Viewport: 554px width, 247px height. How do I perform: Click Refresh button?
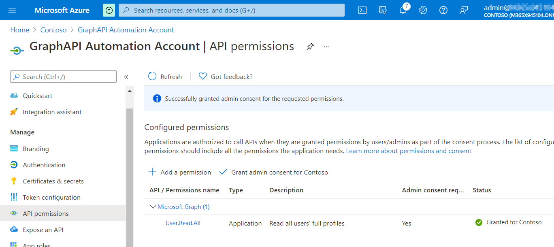165,77
